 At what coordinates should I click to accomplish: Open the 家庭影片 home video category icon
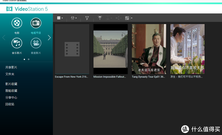pos(36,43)
